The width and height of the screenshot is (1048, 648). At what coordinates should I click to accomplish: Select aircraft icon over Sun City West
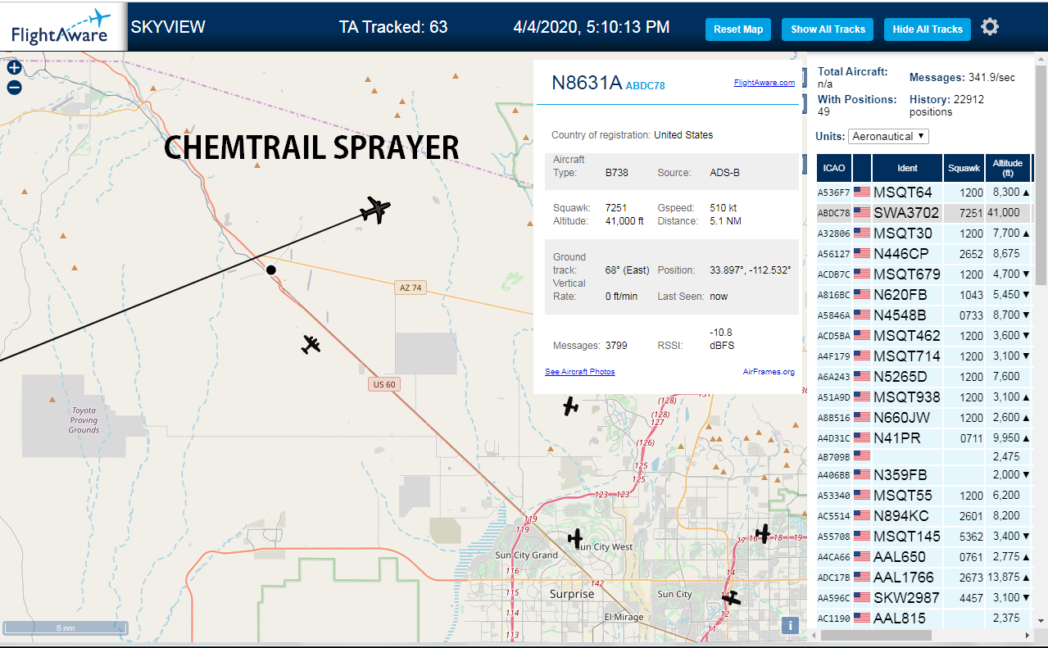tap(576, 538)
